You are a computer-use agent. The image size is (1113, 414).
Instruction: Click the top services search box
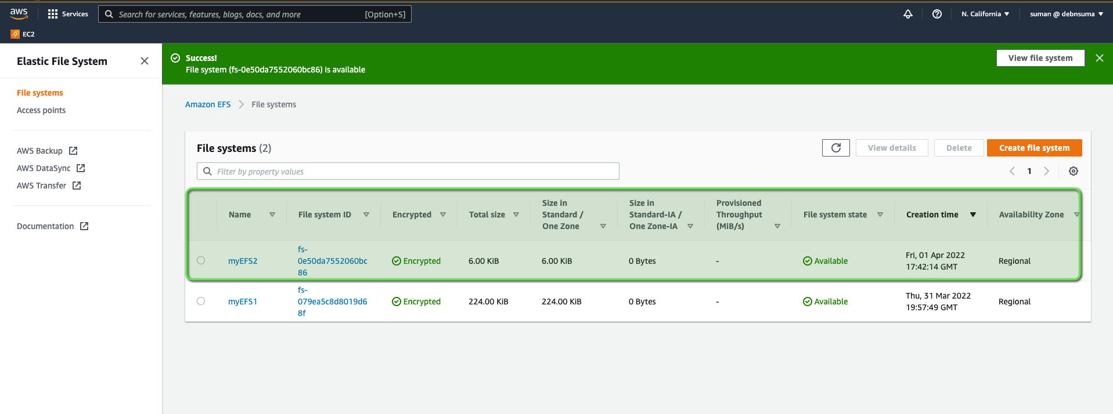click(255, 14)
